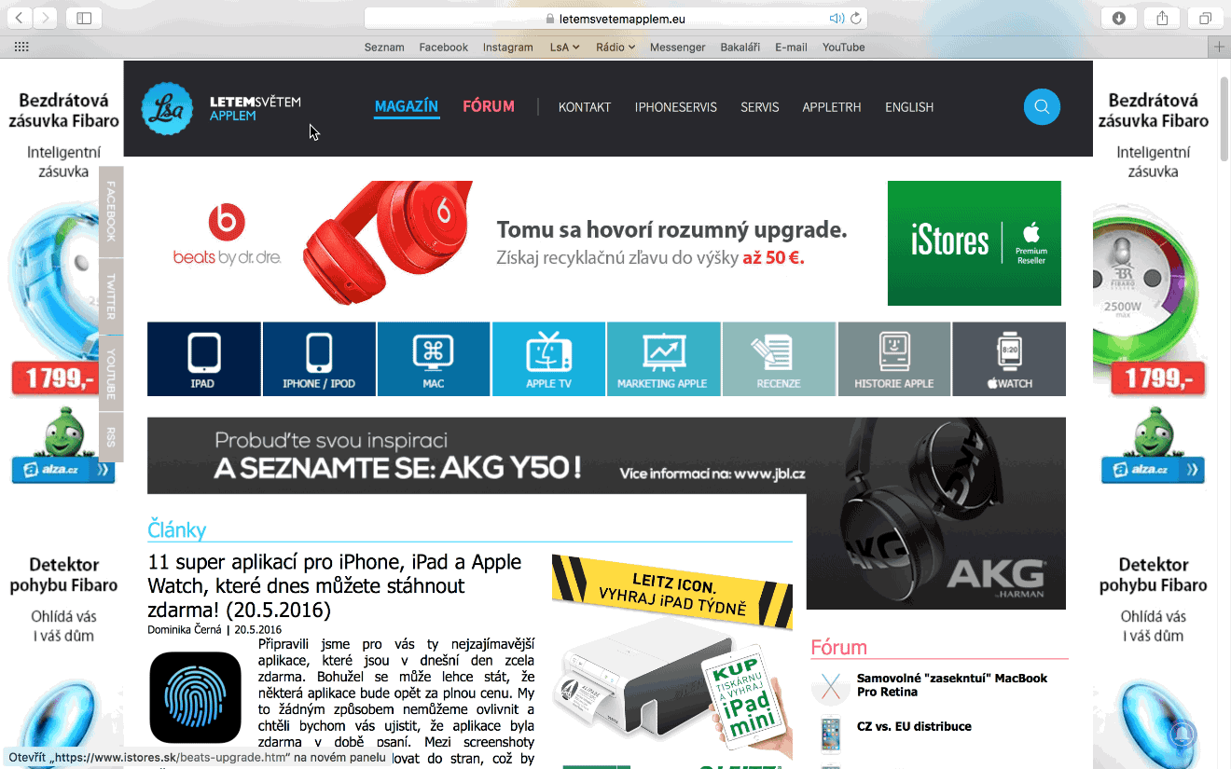1231x769 pixels.
Task: Expand the Rádio bookmarks dropdown
Action: pyautogui.click(x=615, y=47)
